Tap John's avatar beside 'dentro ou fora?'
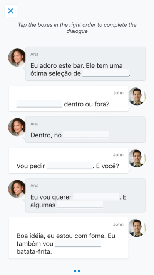This screenshot has height=275, width=154. 137,96
